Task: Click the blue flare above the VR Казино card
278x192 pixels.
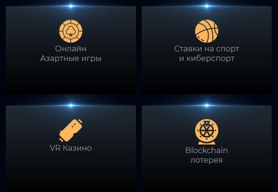Action: point(71,106)
